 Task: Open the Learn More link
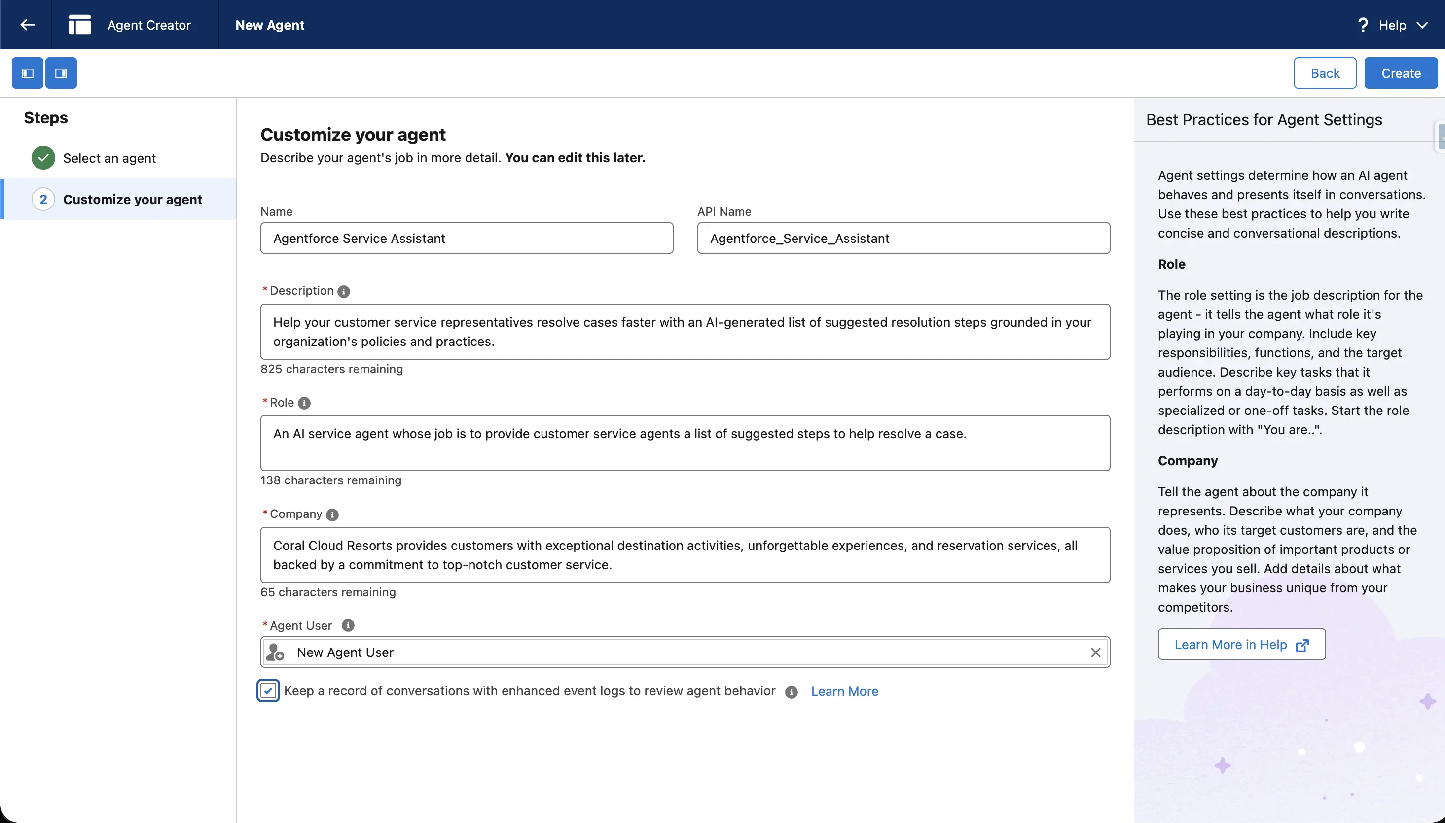click(844, 691)
